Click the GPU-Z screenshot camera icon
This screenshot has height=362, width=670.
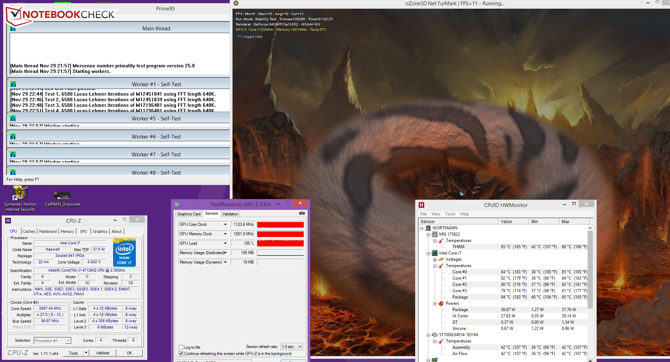pos(302,213)
